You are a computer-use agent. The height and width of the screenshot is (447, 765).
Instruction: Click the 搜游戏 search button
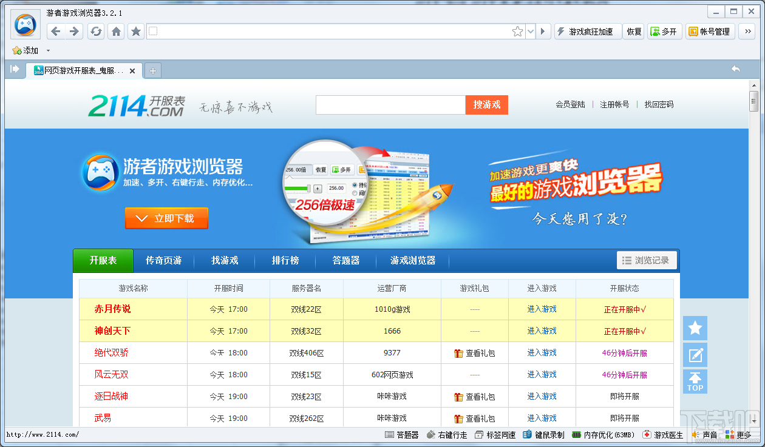(487, 105)
